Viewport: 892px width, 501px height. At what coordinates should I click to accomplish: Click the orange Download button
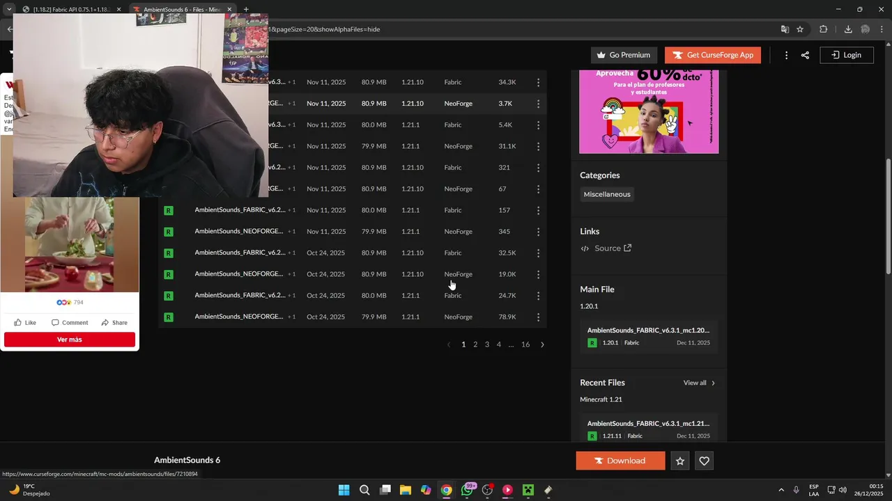point(620,461)
